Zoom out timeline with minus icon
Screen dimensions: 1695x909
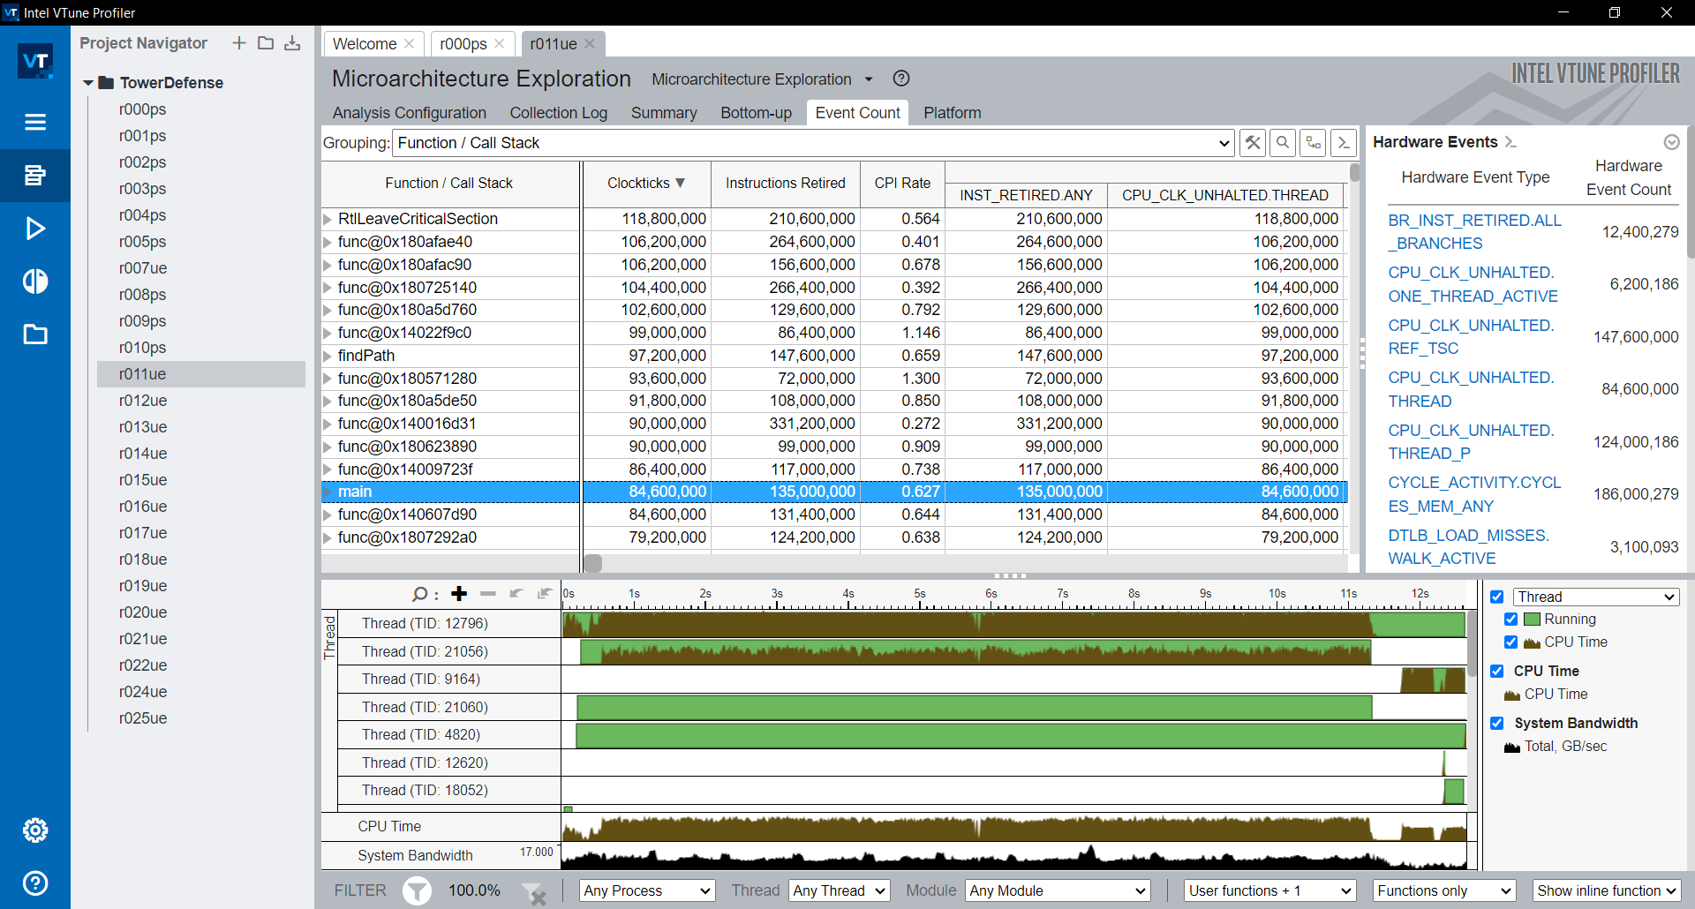point(488,594)
